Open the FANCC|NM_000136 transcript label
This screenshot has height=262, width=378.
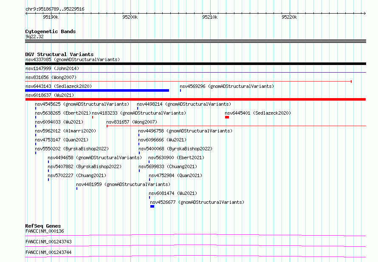(x=45, y=231)
